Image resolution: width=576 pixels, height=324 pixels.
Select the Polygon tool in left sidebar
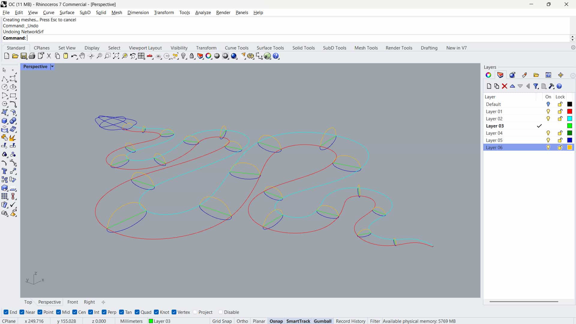point(4,104)
